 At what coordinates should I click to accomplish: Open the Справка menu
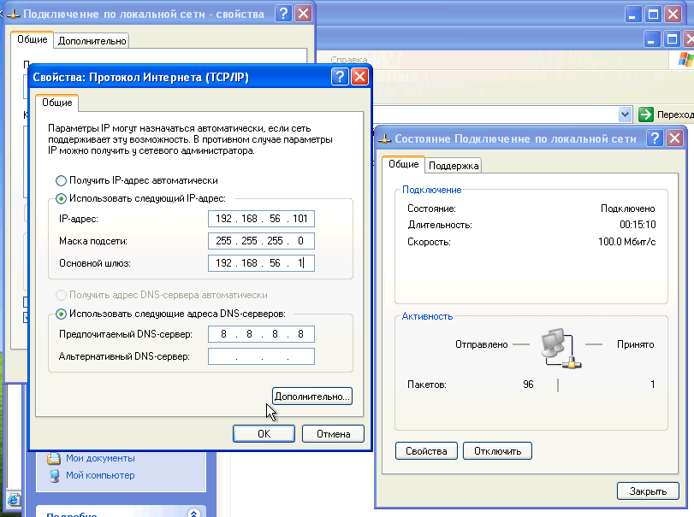(x=349, y=59)
